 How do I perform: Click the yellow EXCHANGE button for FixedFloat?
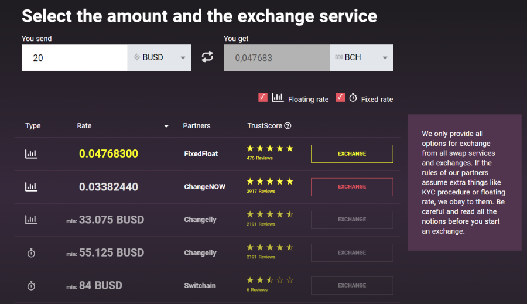pos(352,153)
